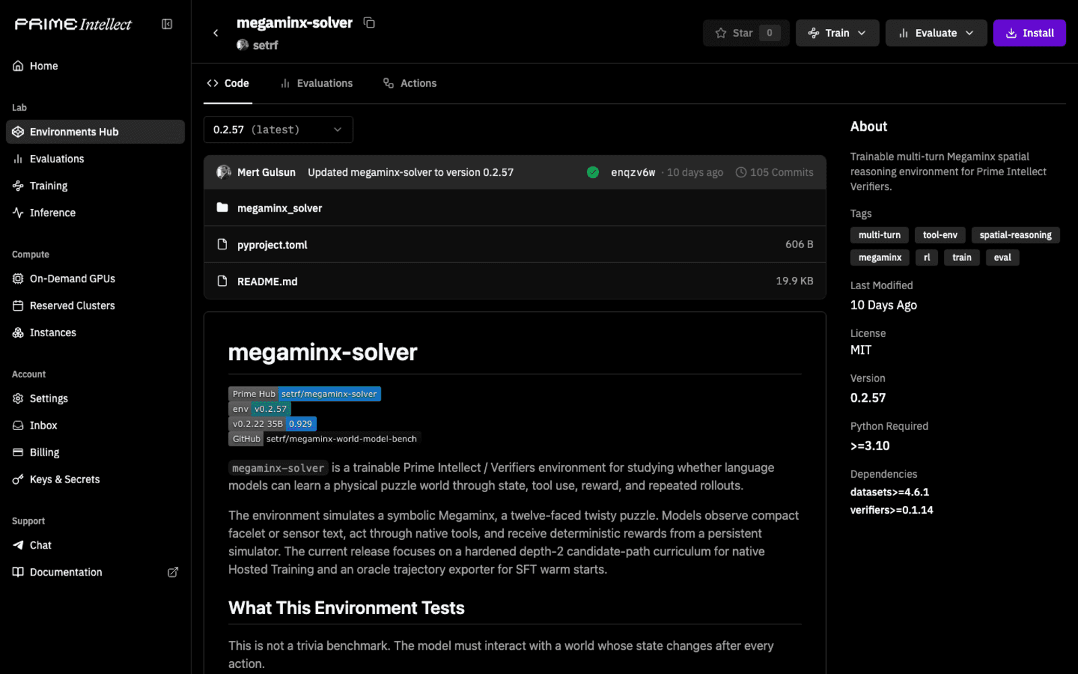Open account Settings
This screenshot has width=1078, height=674.
[95, 398]
